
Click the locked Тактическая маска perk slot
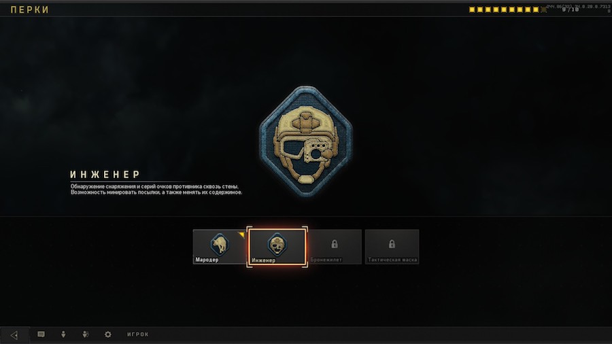pyautogui.click(x=392, y=247)
